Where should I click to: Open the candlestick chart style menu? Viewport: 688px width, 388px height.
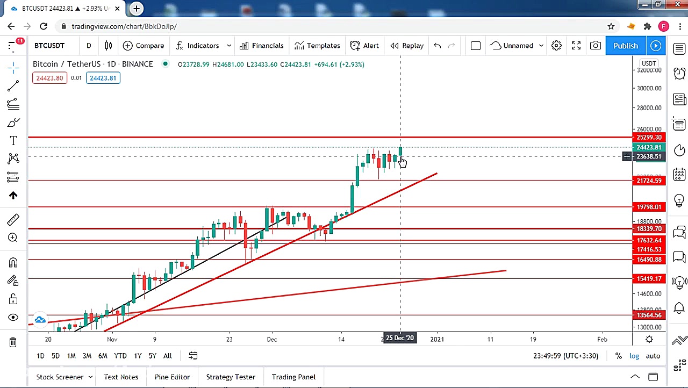click(x=109, y=46)
